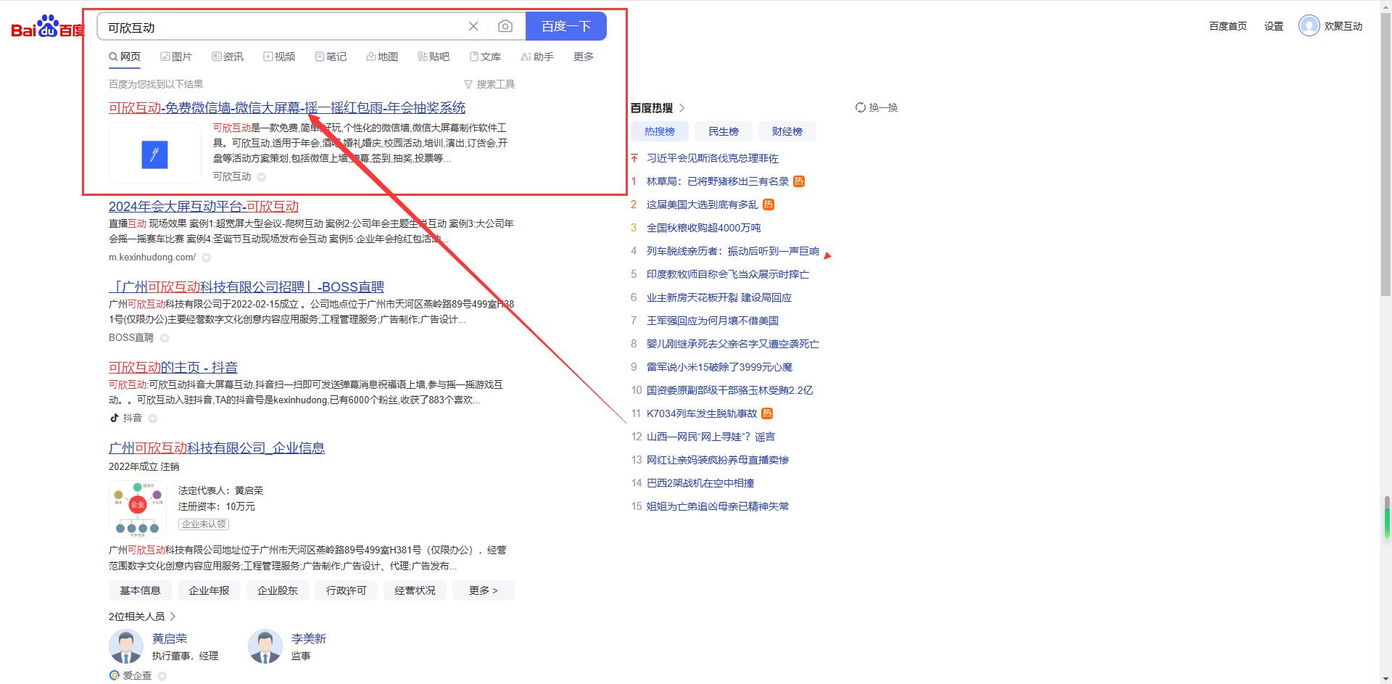Image resolution: width=1392 pixels, height=684 pixels.
Task: Open 可欣互动的主页 - 抖音 link
Action: (x=173, y=367)
